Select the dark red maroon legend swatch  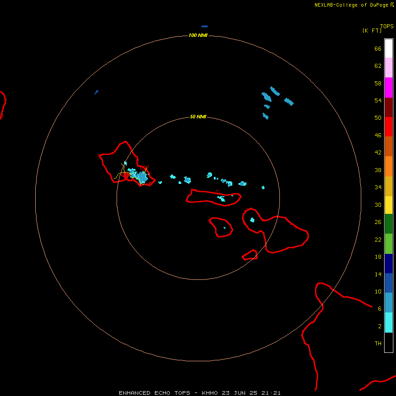[x=389, y=107]
